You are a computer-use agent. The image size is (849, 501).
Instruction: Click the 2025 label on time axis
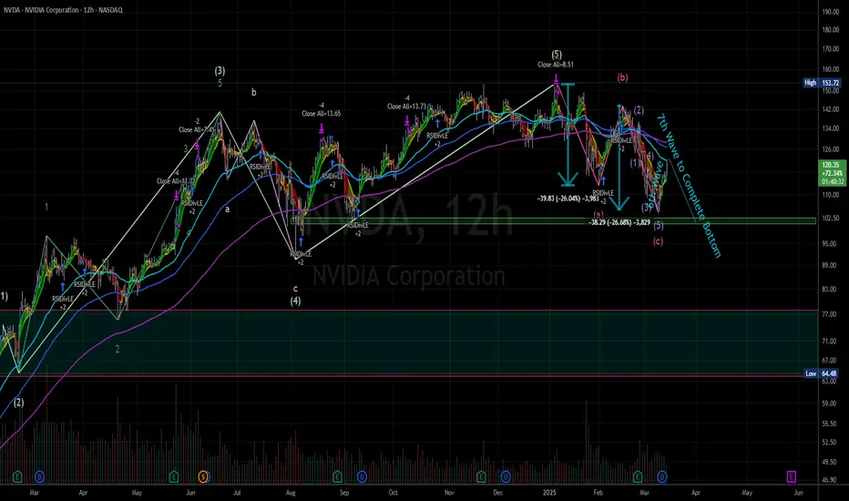pos(549,493)
